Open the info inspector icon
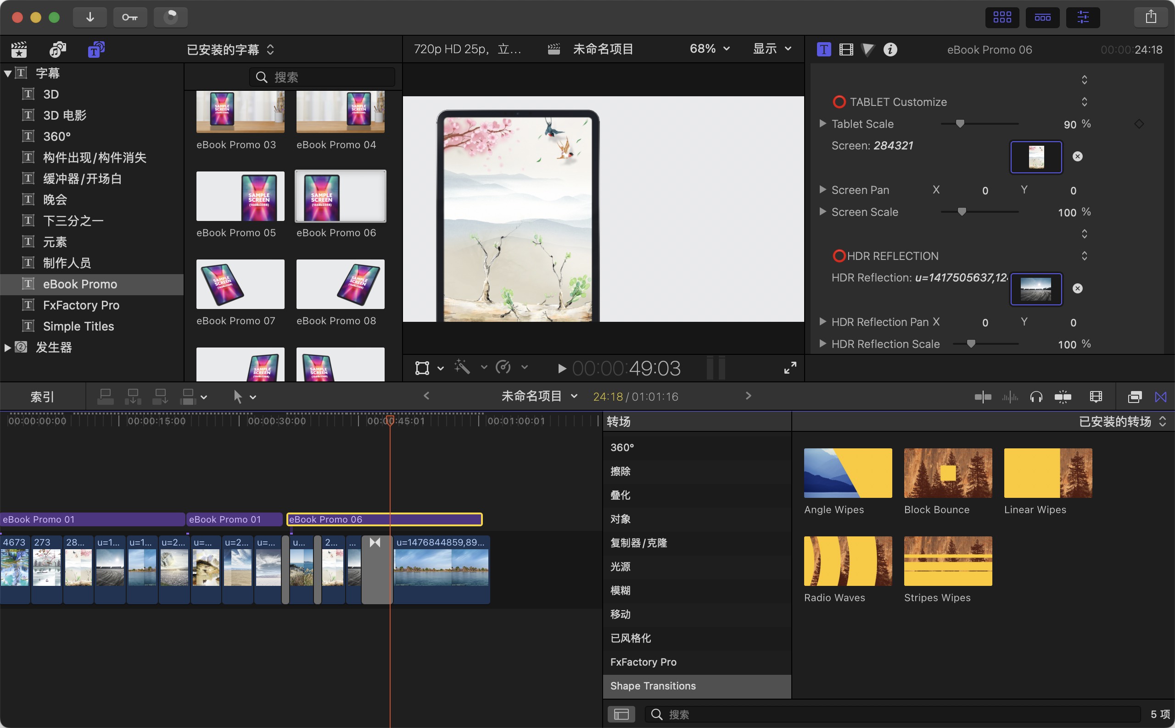This screenshot has width=1175, height=728. coord(890,50)
